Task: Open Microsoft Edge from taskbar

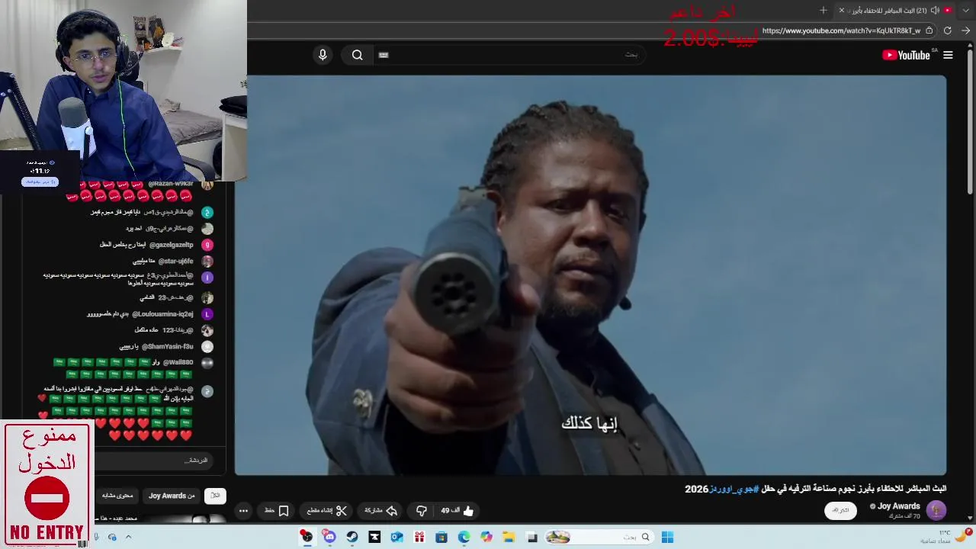Action: [x=464, y=538]
